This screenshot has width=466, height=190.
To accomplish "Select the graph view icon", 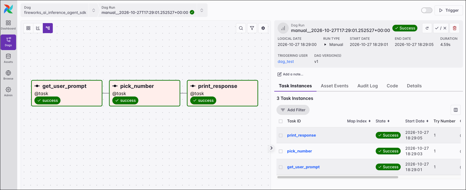I will click(x=48, y=28).
